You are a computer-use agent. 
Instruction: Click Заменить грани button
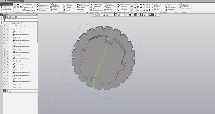pos(96,10)
